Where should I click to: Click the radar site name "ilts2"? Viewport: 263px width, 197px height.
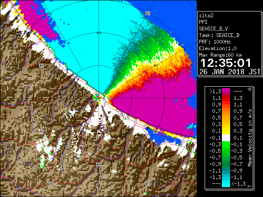point(206,16)
